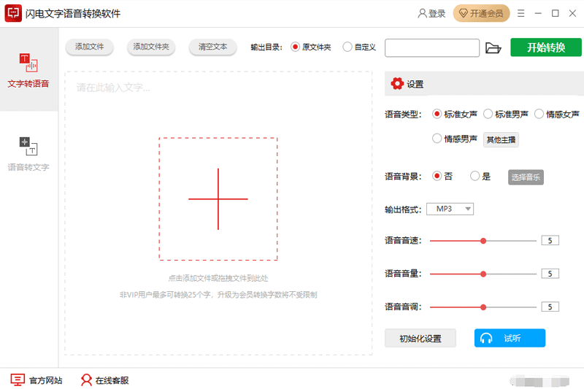584x389 pixels.
Task: Enable voice background by selecting 是
Action: pyautogui.click(x=475, y=176)
